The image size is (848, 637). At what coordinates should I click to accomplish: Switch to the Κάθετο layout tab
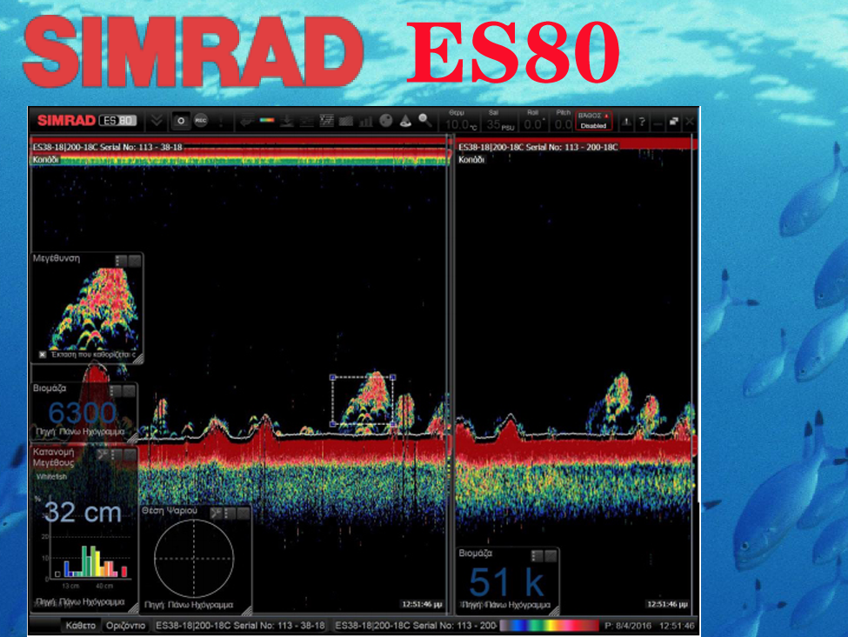pos(81,626)
